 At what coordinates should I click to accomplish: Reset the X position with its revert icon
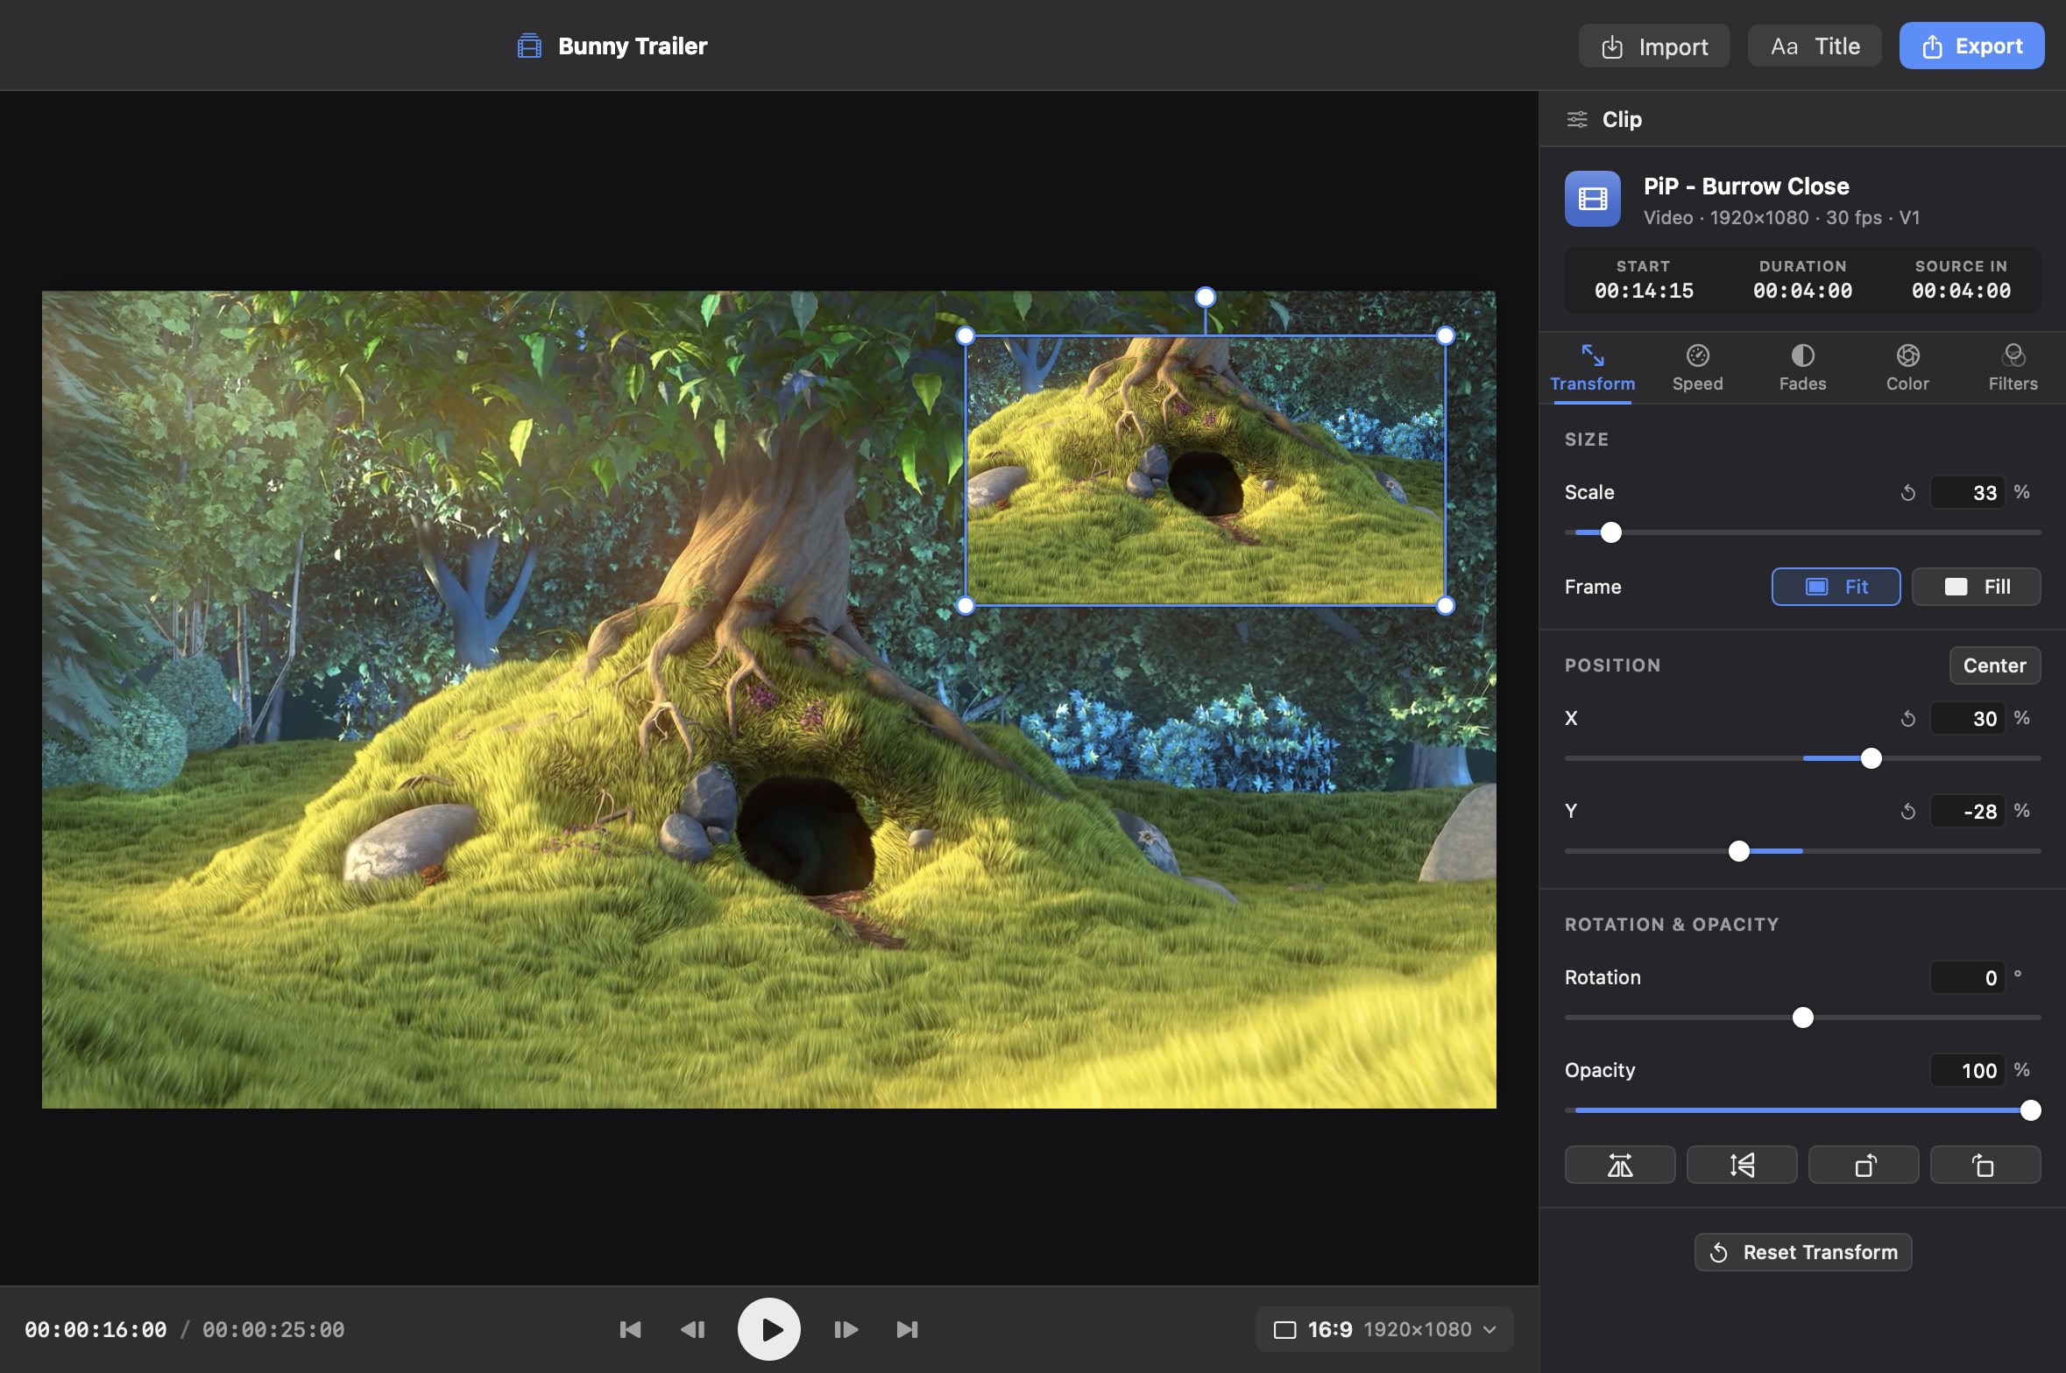tap(1907, 719)
